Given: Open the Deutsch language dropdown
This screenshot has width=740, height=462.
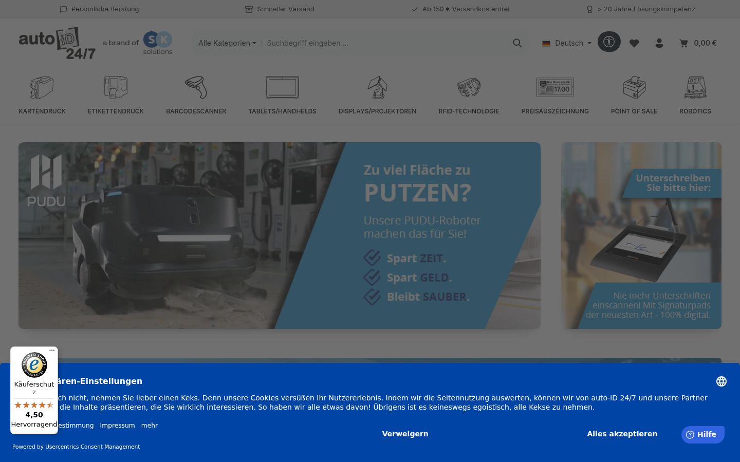Looking at the screenshot, I should coord(567,43).
